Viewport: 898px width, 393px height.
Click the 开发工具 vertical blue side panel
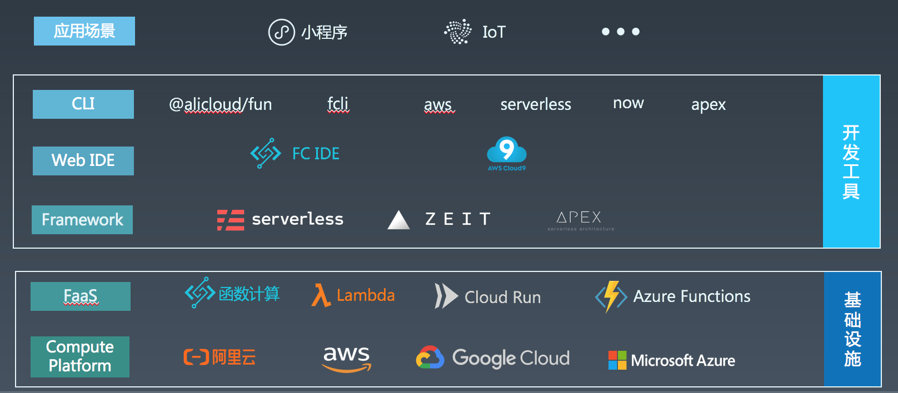point(851,162)
